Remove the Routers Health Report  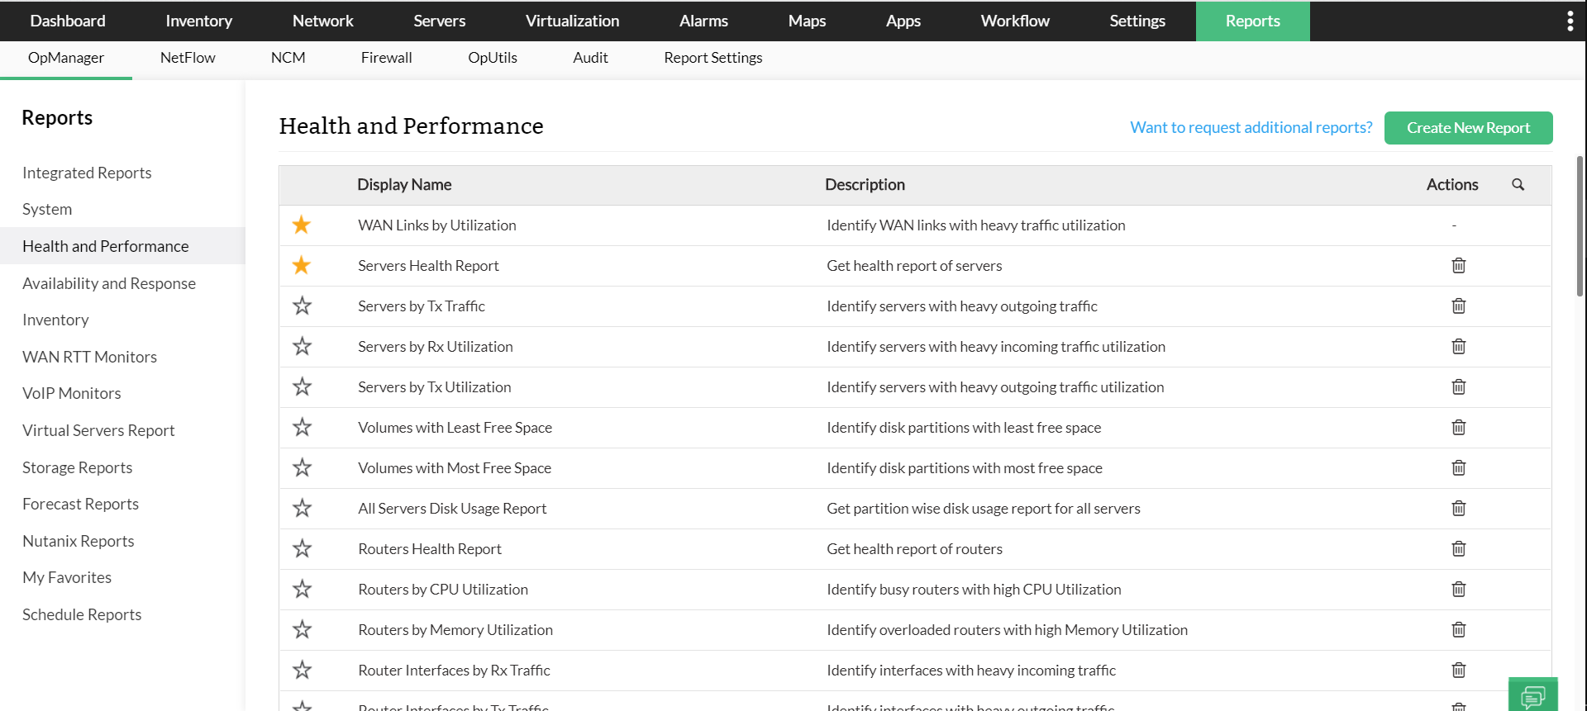1458,549
